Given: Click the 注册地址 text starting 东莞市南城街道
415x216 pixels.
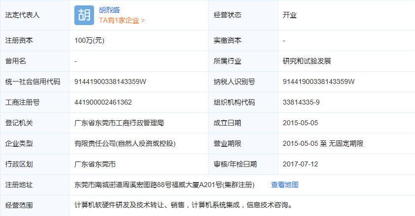Looking at the screenshot, I should tap(164, 185).
